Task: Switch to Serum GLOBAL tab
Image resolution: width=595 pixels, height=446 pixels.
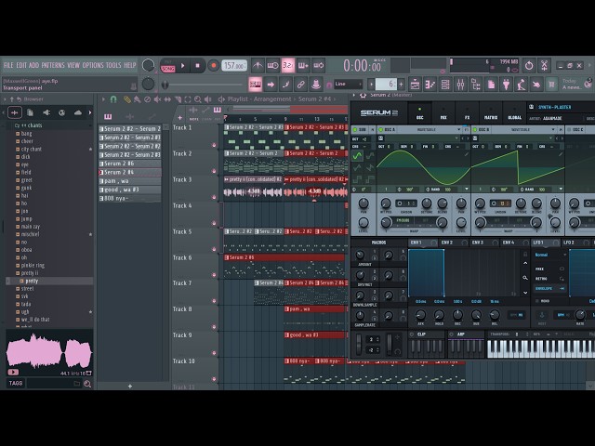Action: point(514,113)
